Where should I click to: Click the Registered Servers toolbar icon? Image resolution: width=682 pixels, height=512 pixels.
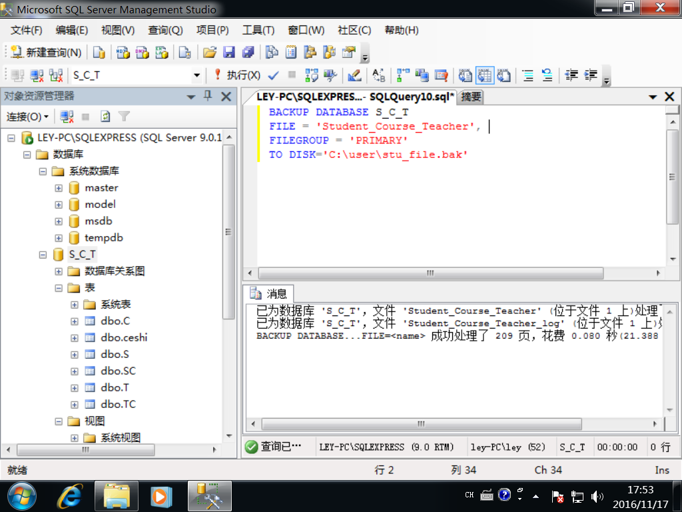[272, 53]
